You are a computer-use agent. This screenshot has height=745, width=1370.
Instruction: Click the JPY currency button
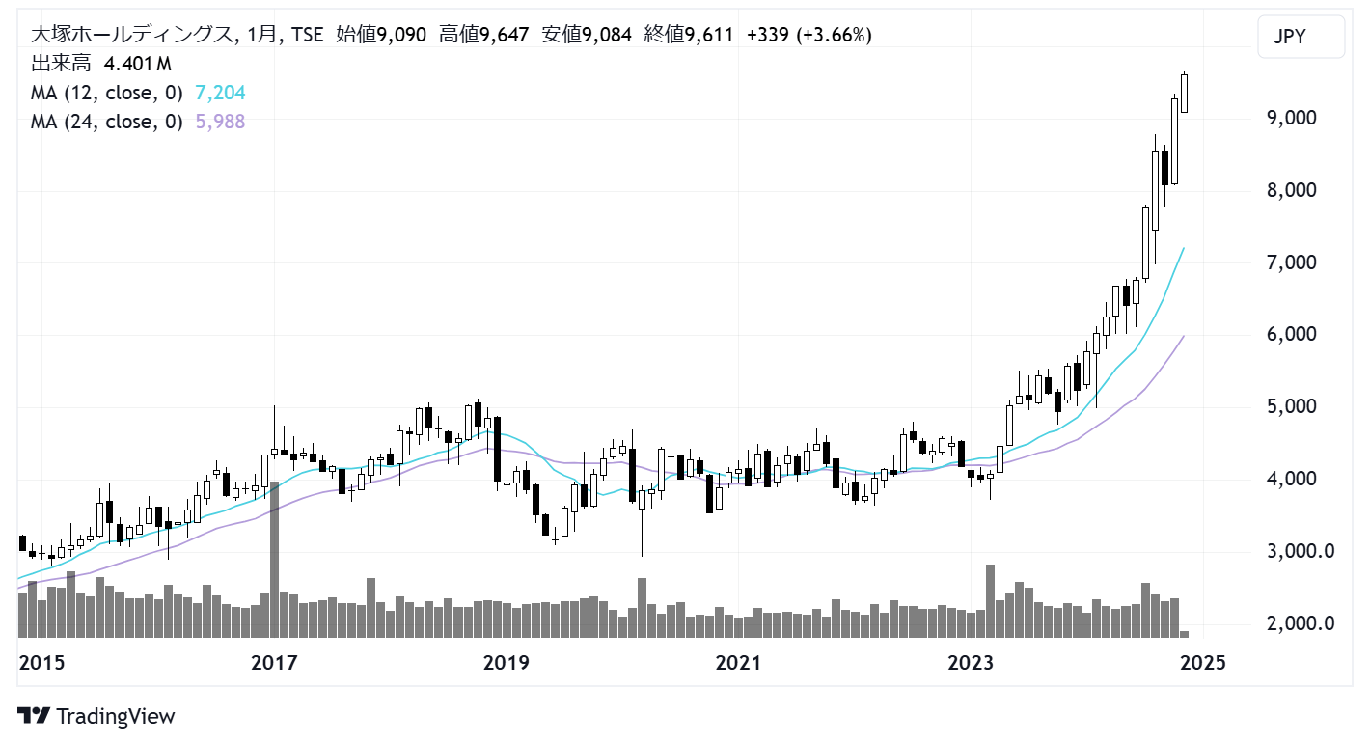click(x=1301, y=37)
